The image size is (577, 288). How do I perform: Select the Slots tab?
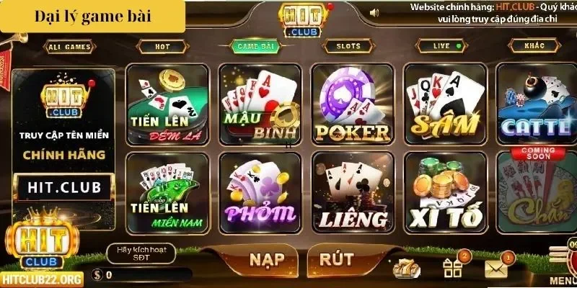348,46
